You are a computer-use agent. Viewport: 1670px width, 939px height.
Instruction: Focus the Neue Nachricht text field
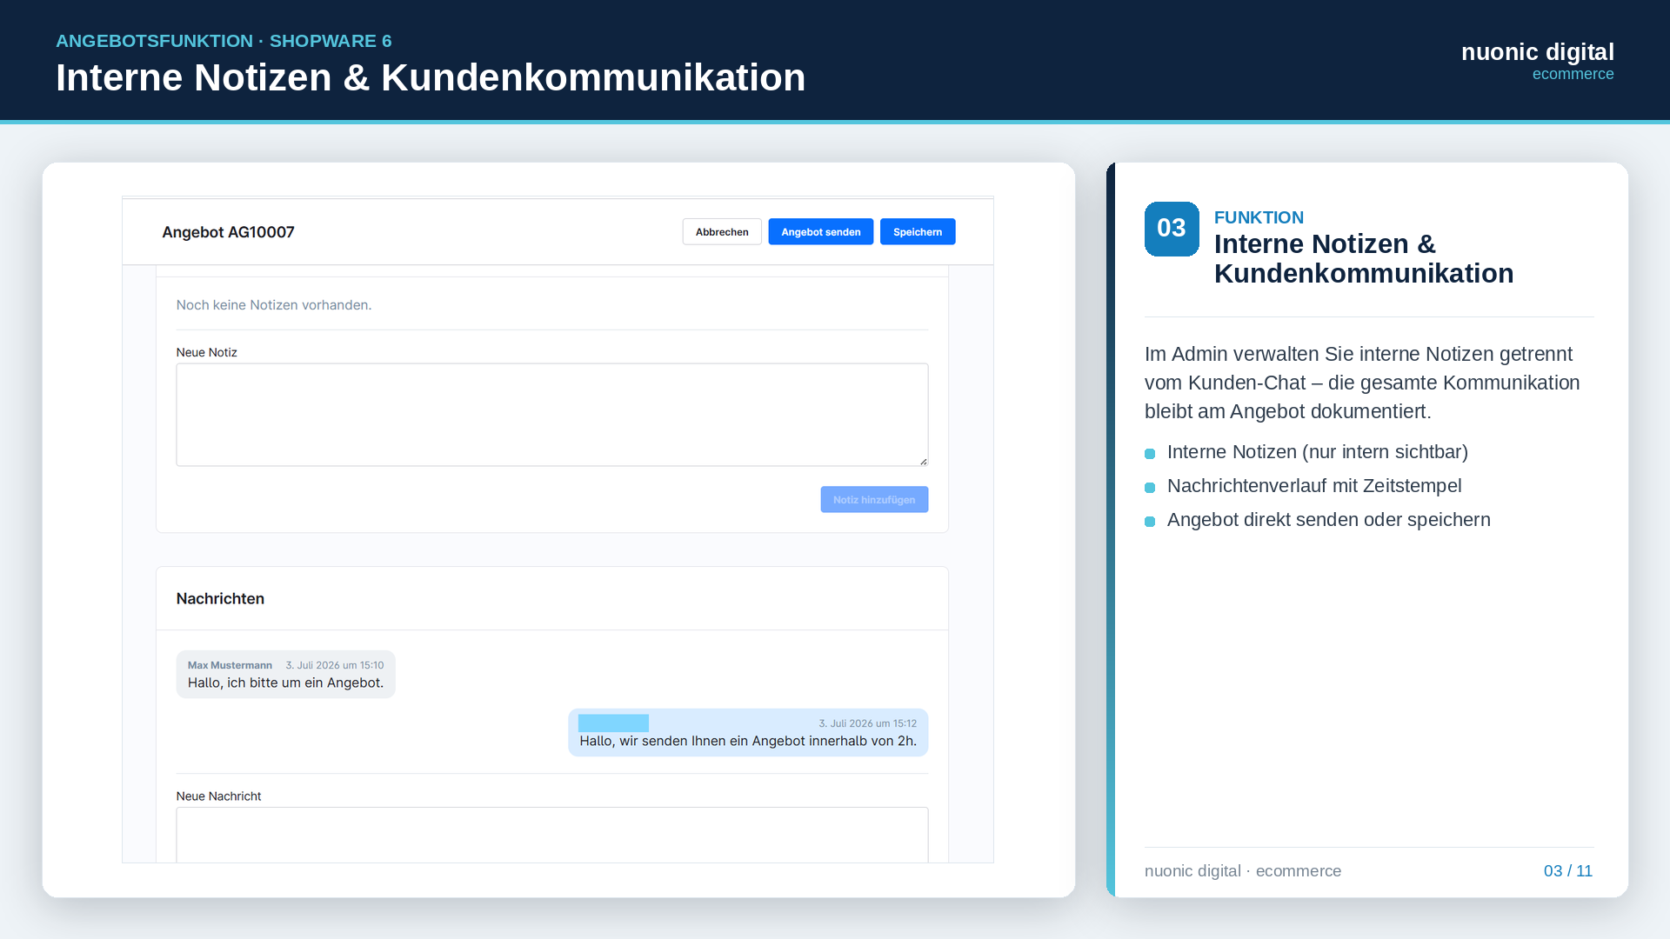[x=552, y=835]
